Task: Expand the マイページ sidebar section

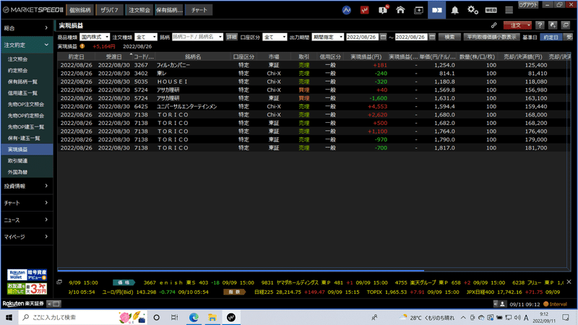Action: (26, 237)
